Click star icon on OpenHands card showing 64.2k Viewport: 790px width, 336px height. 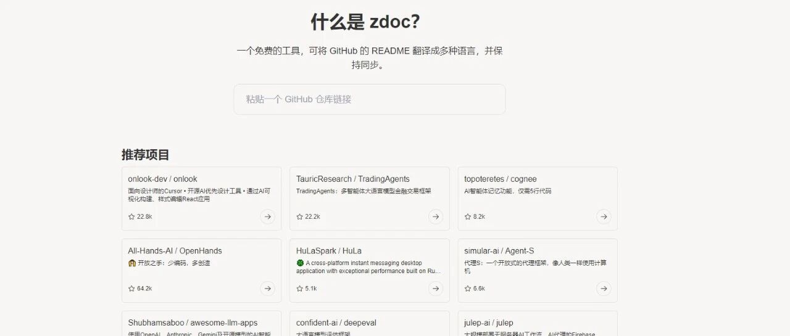click(x=131, y=289)
